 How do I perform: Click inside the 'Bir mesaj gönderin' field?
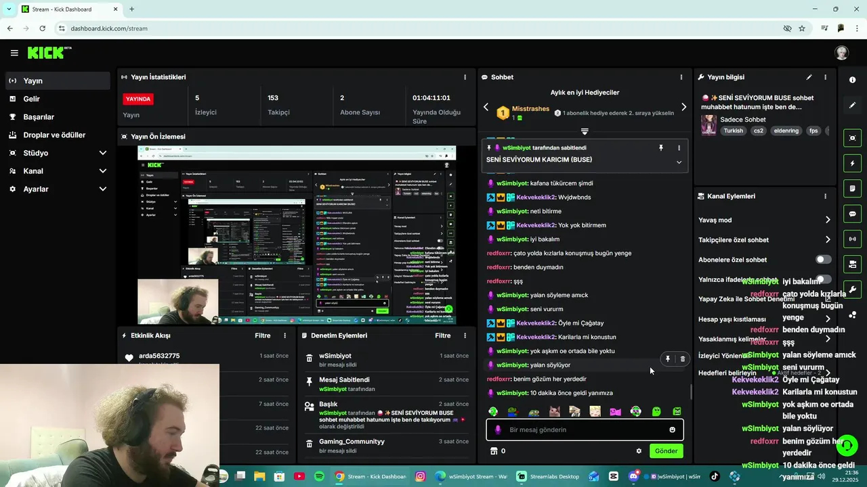click(585, 430)
